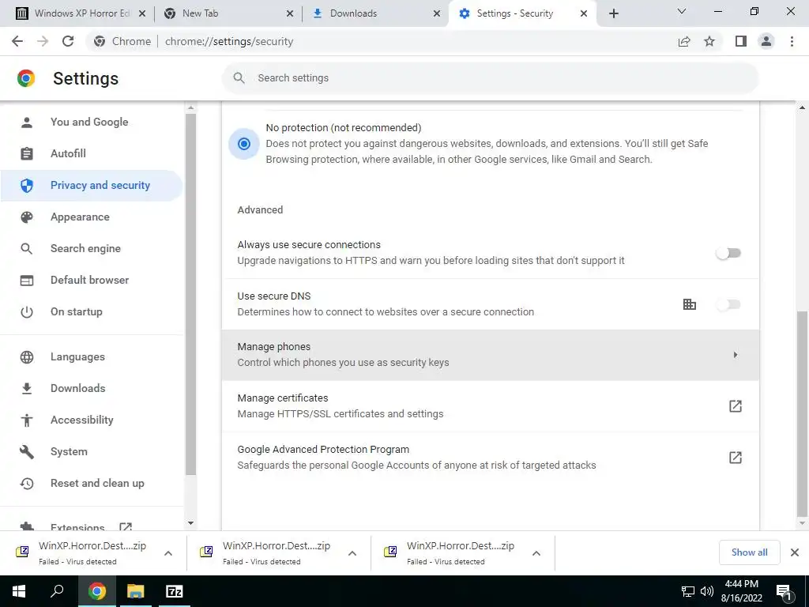Open the Windows Start menu
The width and height of the screenshot is (809, 607).
point(19,591)
